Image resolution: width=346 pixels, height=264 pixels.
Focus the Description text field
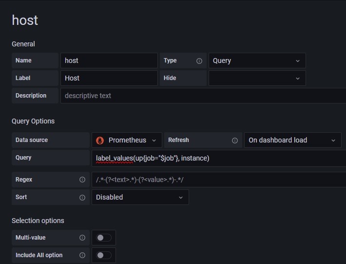(203, 96)
